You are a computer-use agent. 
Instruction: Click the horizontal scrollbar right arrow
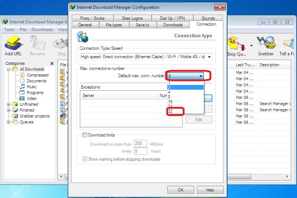[x=287, y=176]
